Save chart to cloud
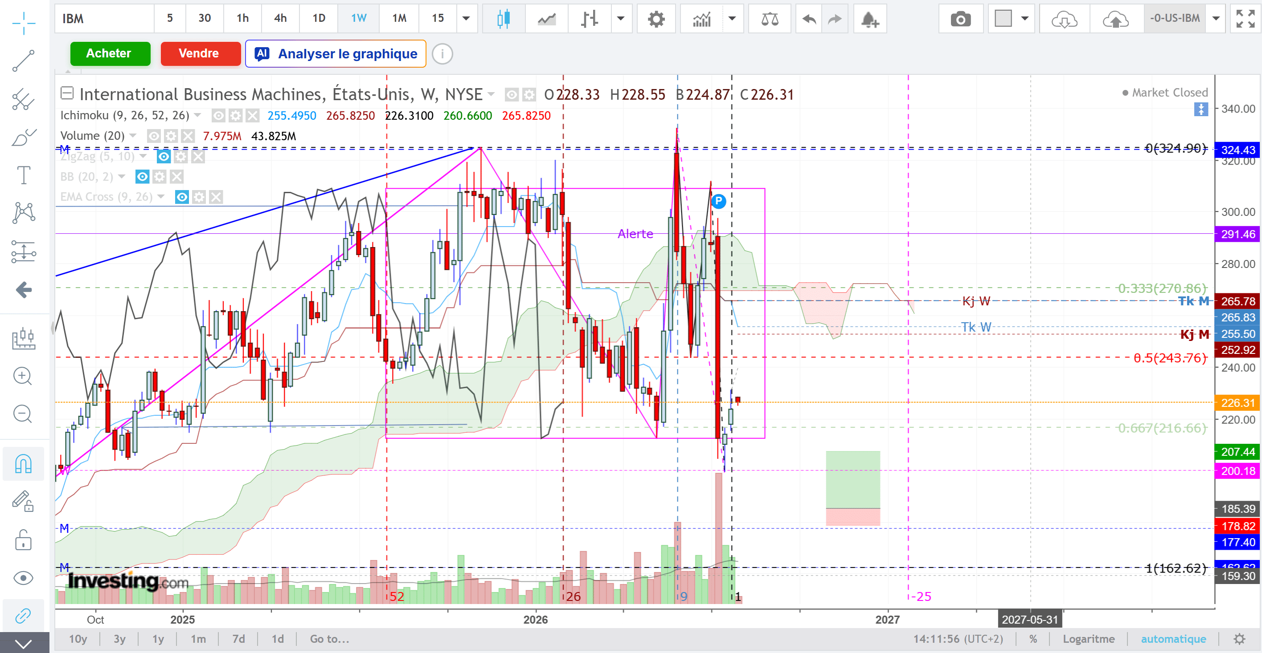The height and width of the screenshot is (653, 1262). 1115,19
